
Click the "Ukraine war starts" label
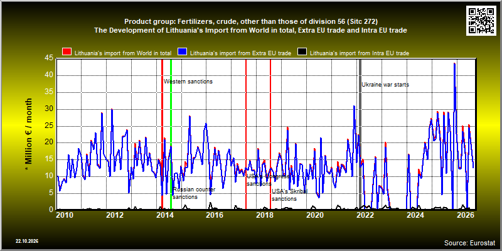pos(385,85)
